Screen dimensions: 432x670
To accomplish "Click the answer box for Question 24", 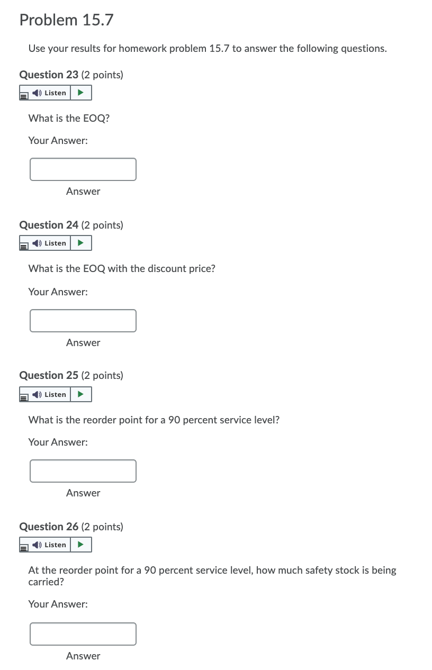I will point(83,320).
